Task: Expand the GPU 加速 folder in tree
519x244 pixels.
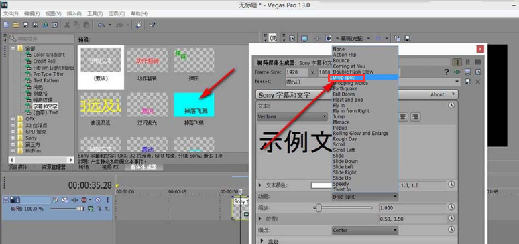Action: pos(13,132)
